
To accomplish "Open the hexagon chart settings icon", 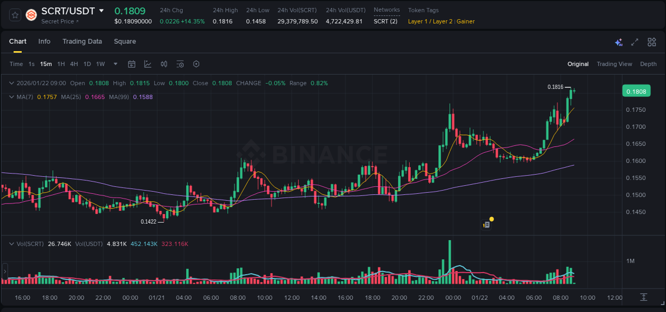I will [196, 64].
